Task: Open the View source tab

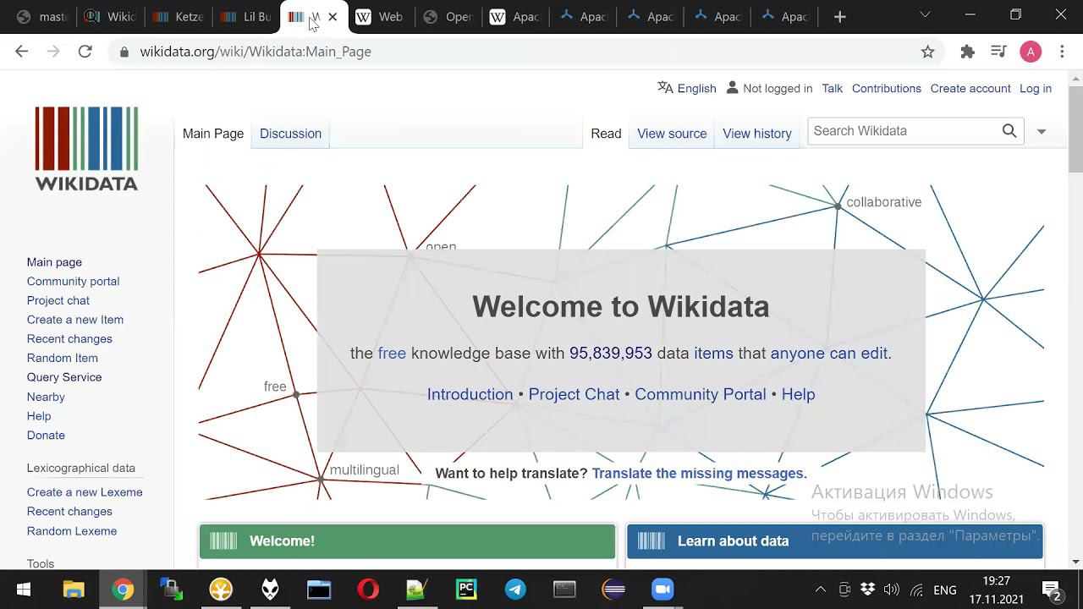Action: coord(672,134)
